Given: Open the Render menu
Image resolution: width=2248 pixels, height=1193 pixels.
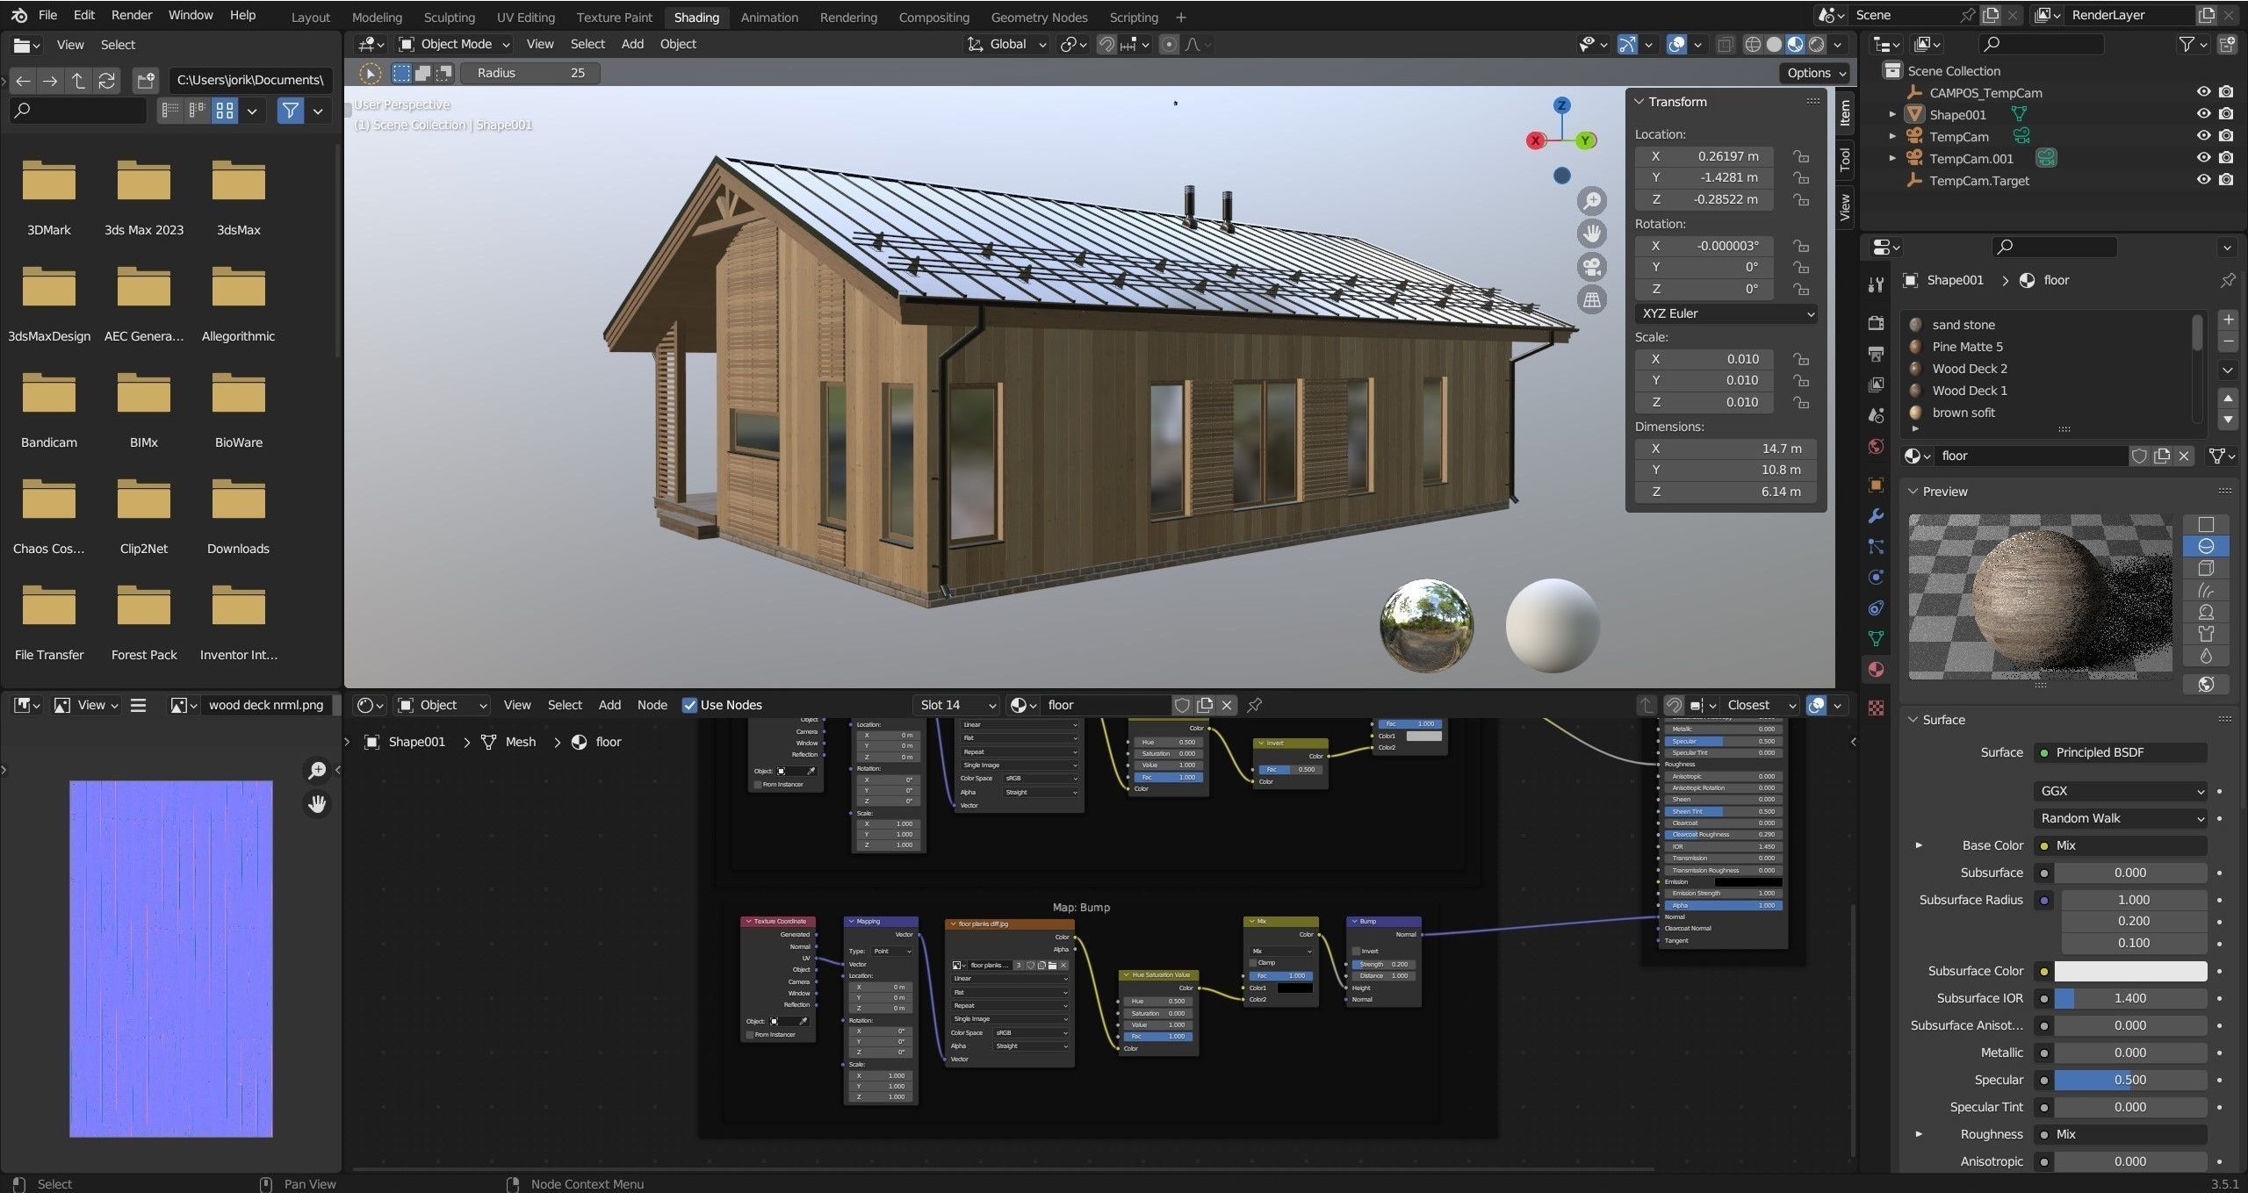Looking at the screenshot, I should pyautogui.click(x=131, y=15).
